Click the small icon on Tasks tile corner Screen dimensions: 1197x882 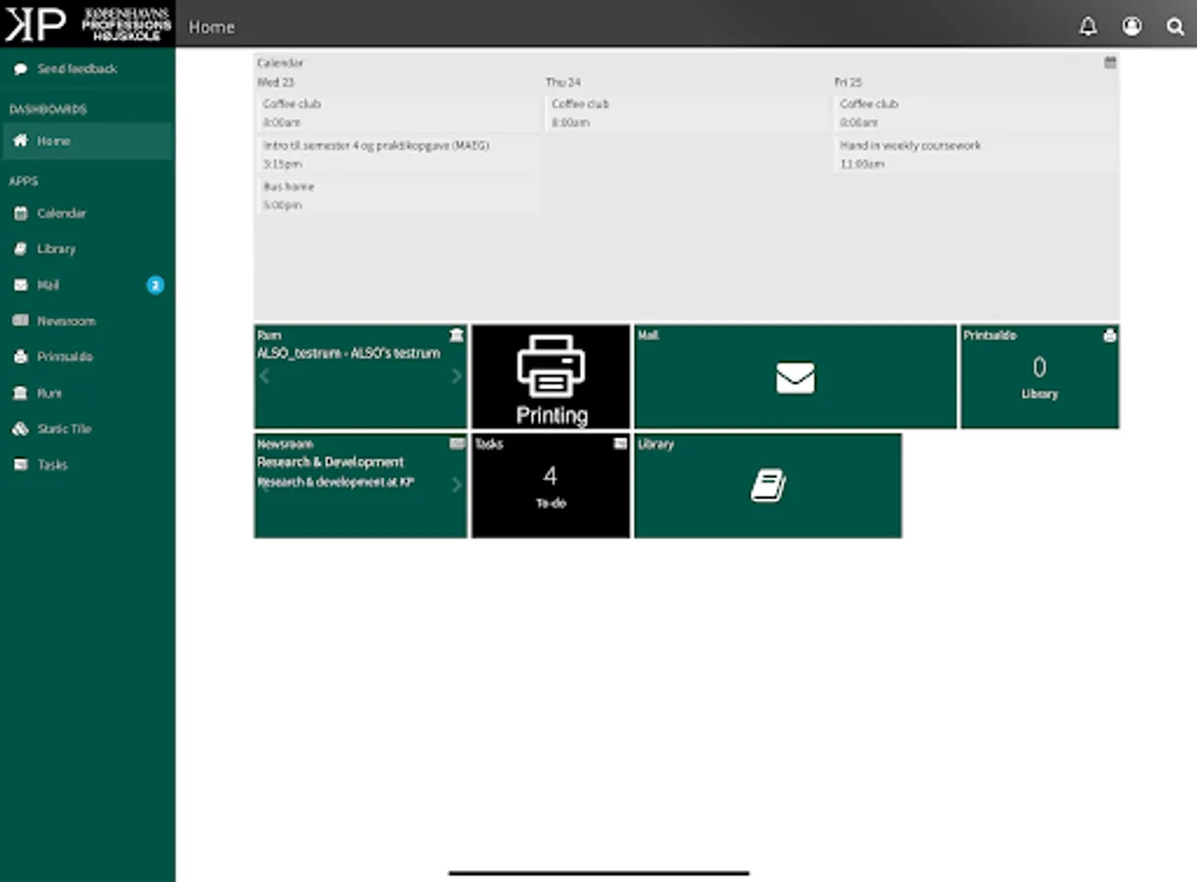click(620, 444)
